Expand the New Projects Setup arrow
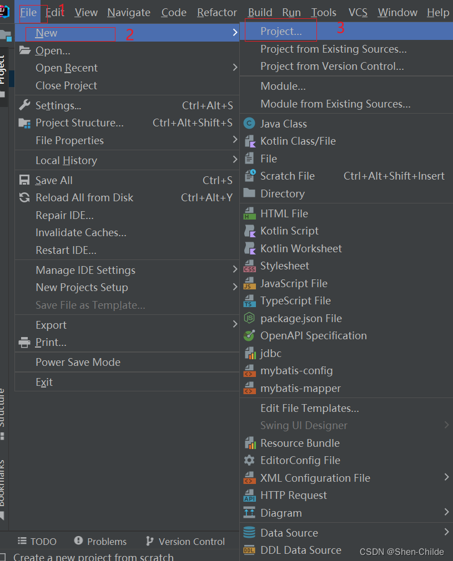This screenshot has height=561, width=453. (x=235, y=287)
